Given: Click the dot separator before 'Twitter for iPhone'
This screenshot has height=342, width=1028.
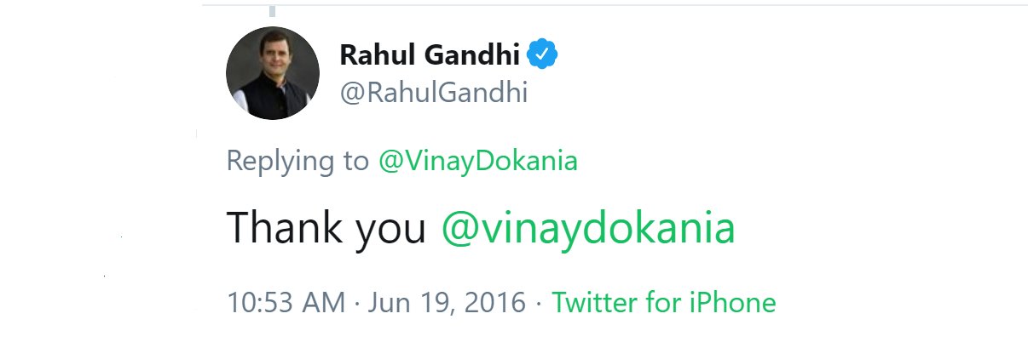Looking at the screenshot, I should 538,303.
